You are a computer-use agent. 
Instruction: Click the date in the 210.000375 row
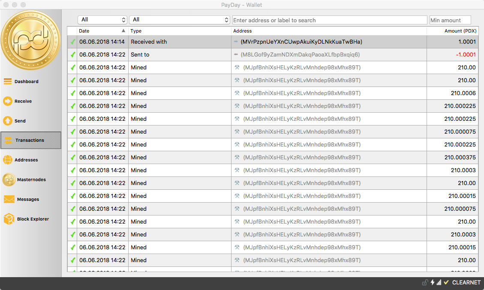(x=102, y=157)
